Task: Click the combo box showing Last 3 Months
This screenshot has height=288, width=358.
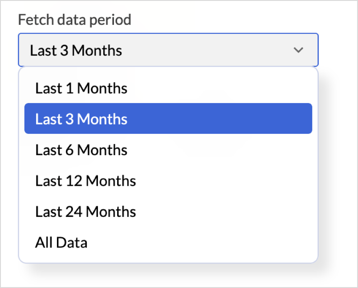Action: (168, 50)
